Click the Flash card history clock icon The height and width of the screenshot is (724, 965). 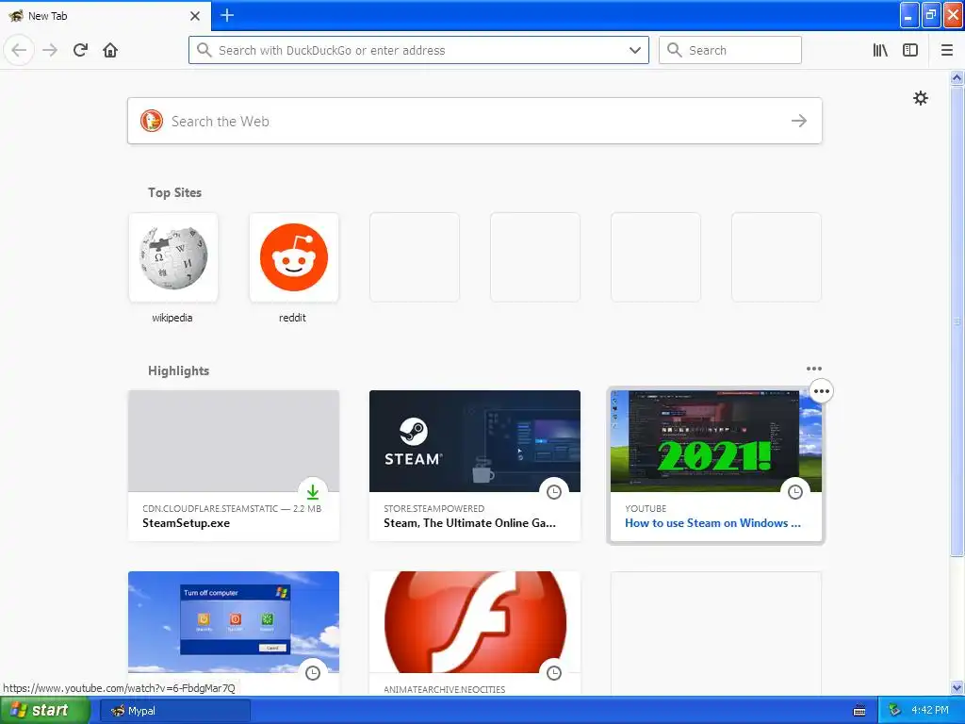point(554,673)
